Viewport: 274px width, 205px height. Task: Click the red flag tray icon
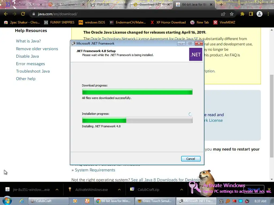coord(234,201)
